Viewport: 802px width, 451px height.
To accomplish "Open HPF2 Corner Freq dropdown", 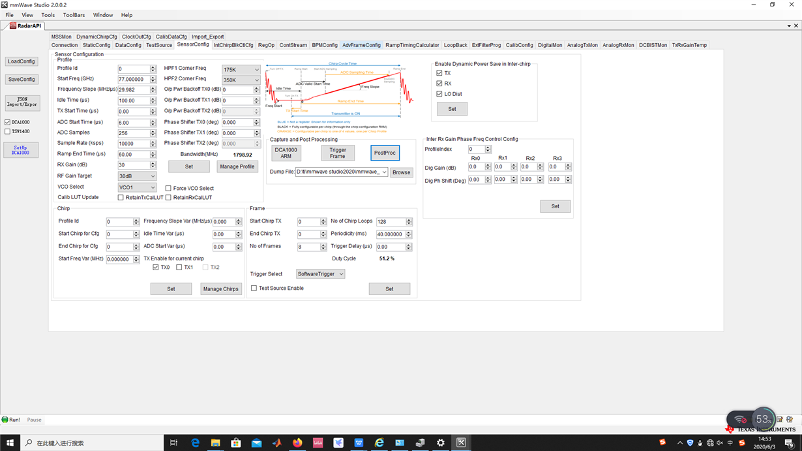I will [241, 80].
